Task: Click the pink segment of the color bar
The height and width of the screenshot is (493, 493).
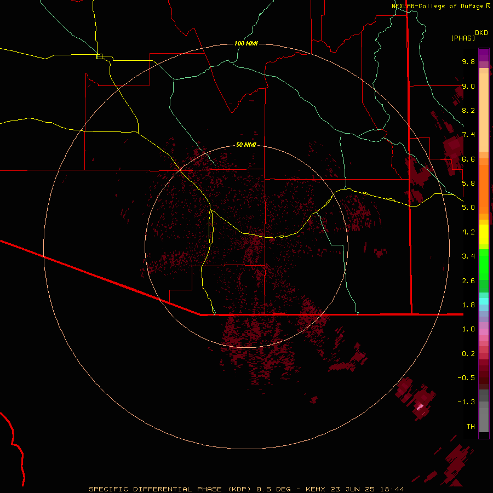Action: pos(484,332)
